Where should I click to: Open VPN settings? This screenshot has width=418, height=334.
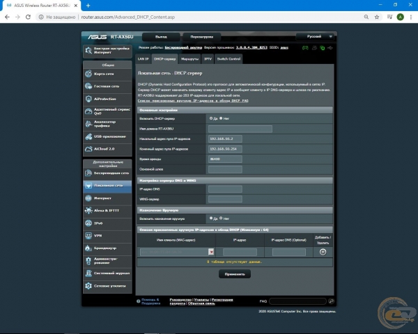[107, 235]
